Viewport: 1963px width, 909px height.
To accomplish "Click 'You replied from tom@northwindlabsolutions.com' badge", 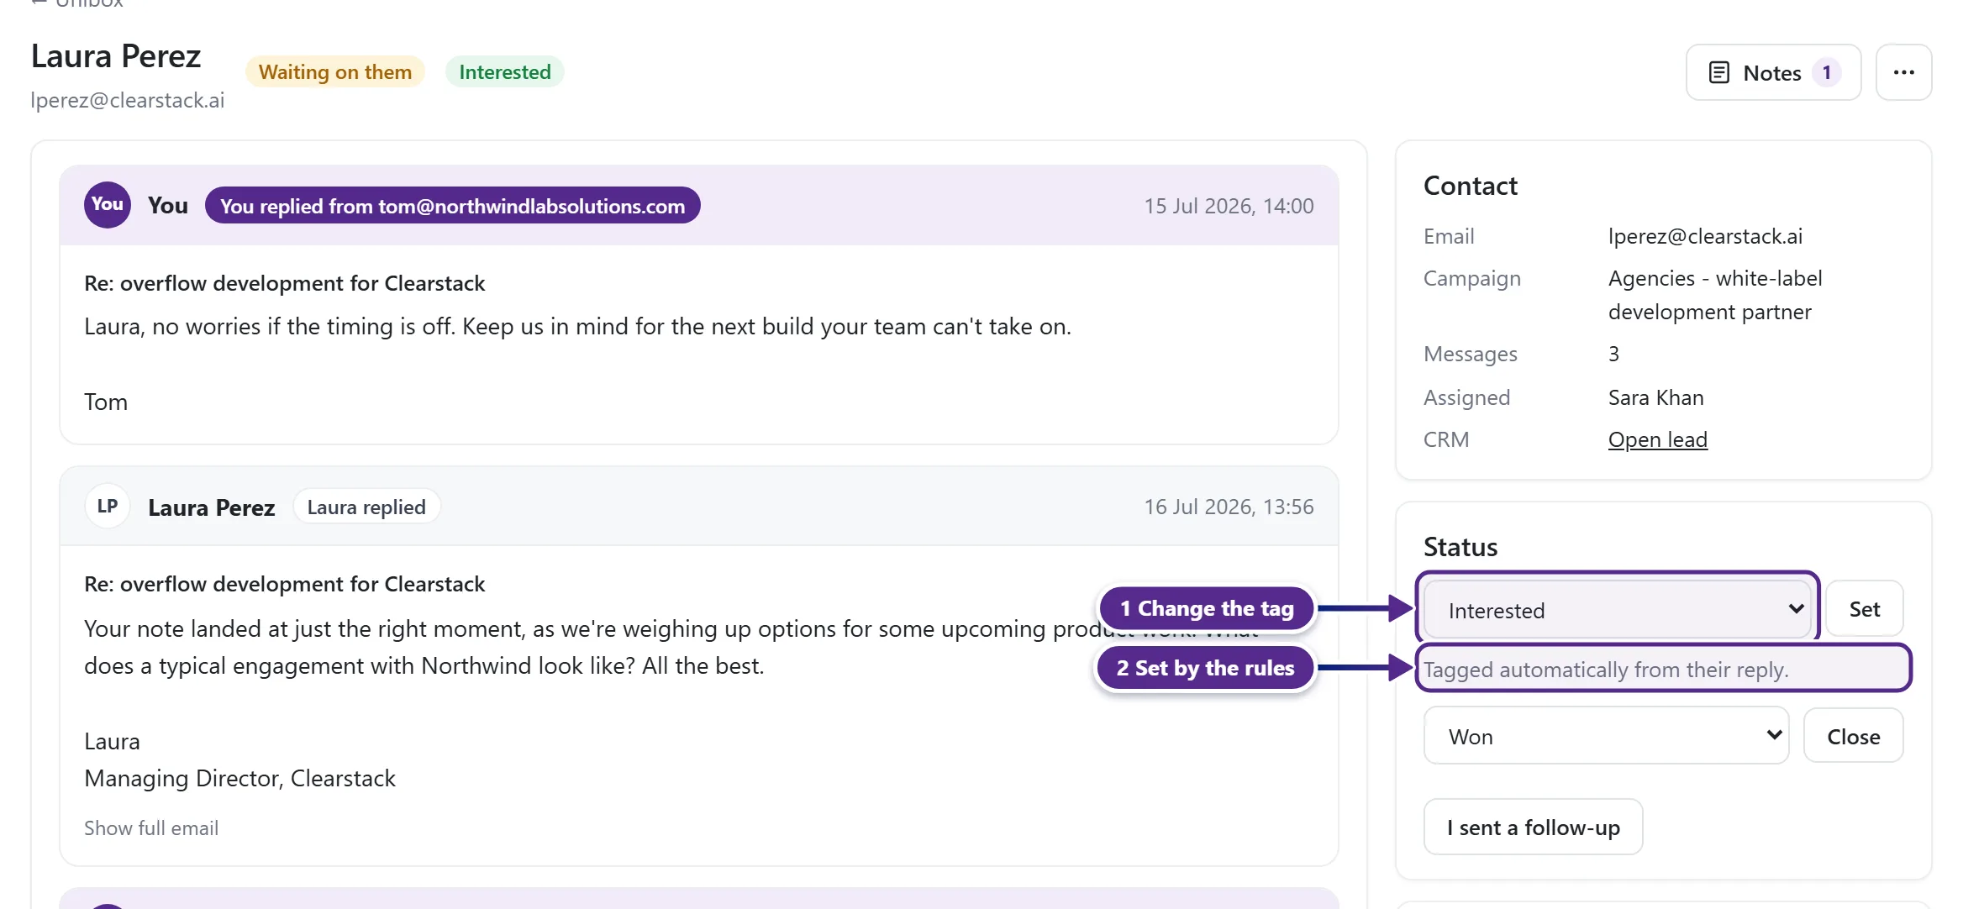I will [x=452, y=206].
